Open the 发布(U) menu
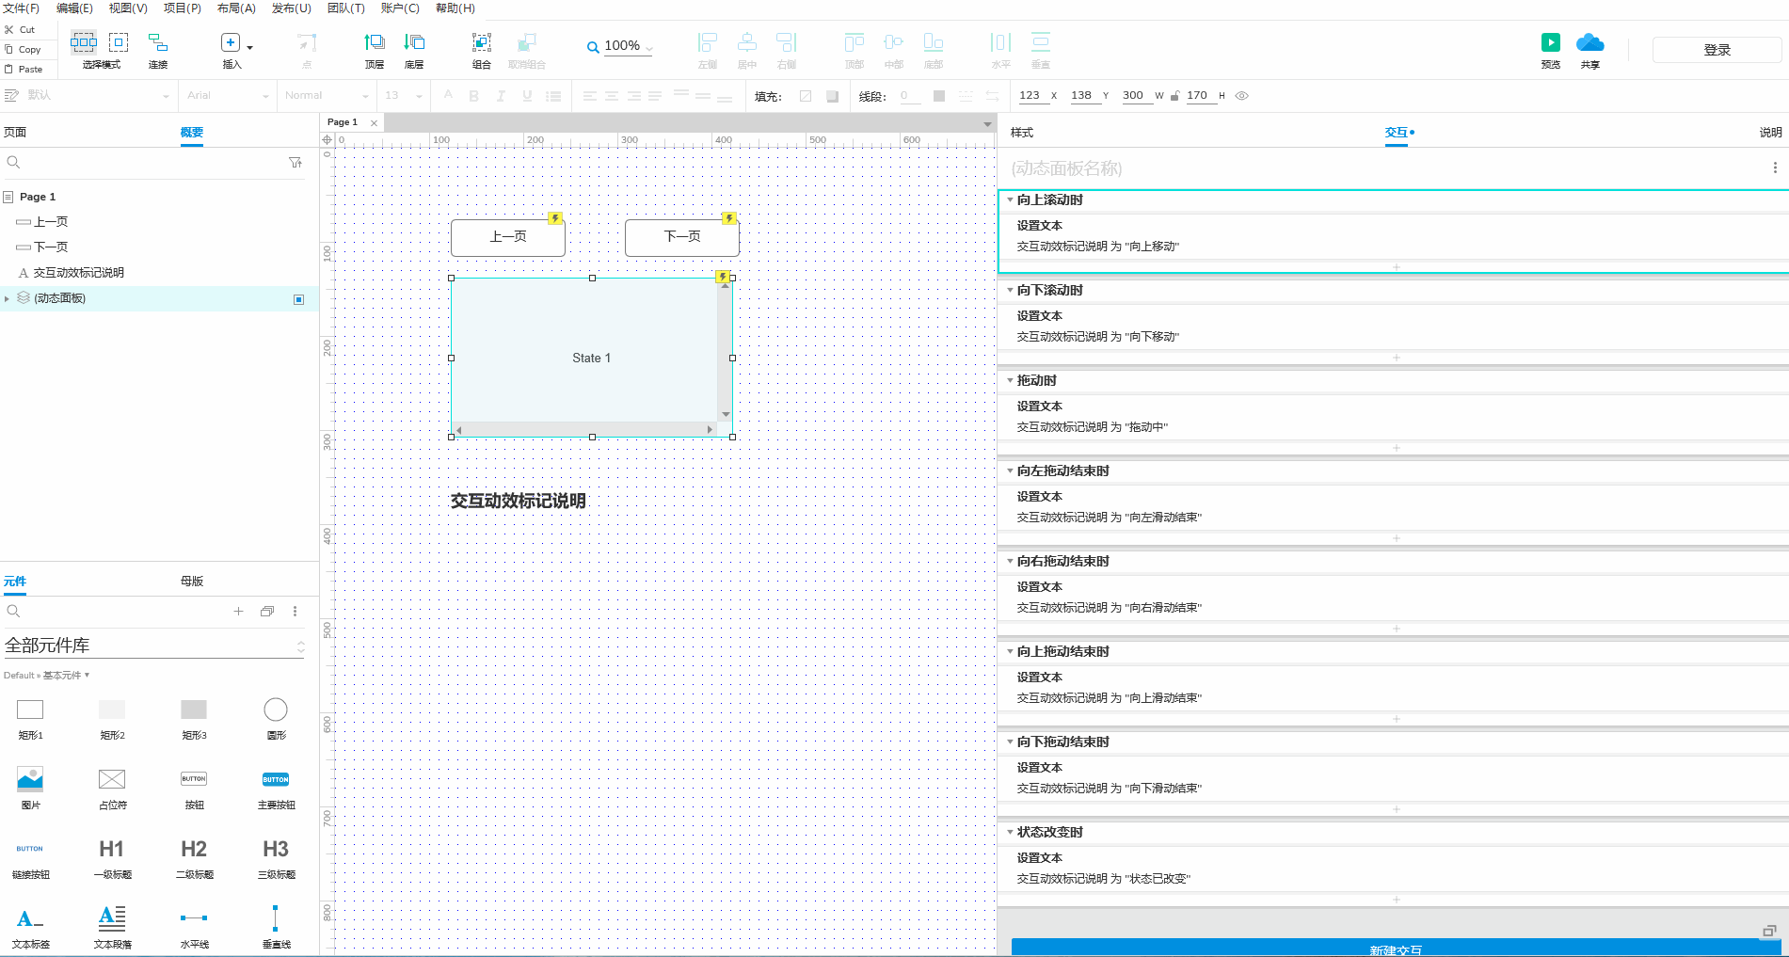 pos(292,8)
